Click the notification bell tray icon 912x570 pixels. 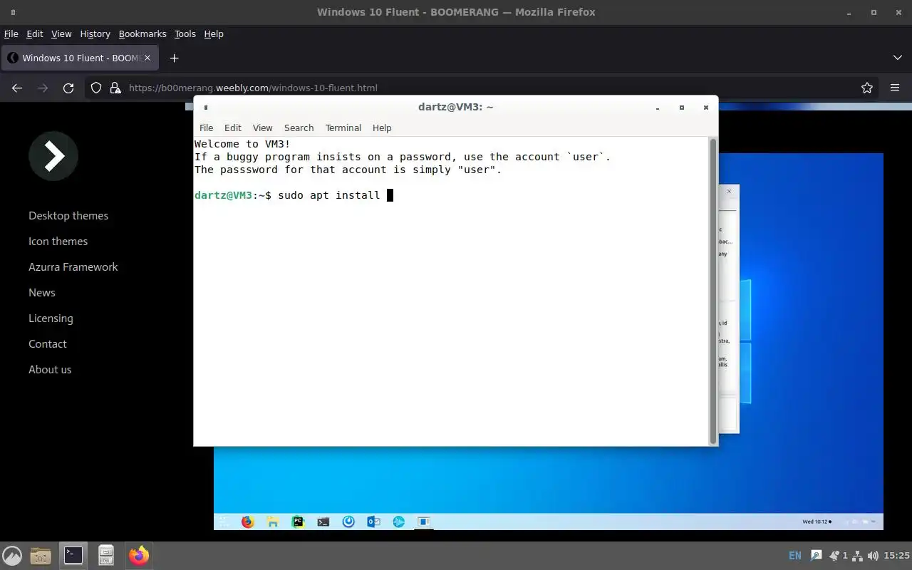[834, 555]
